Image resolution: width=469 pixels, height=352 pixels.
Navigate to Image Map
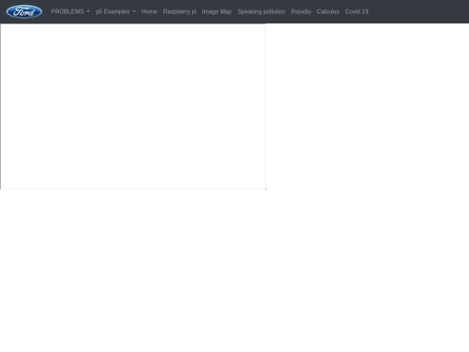tap(217, 11)
